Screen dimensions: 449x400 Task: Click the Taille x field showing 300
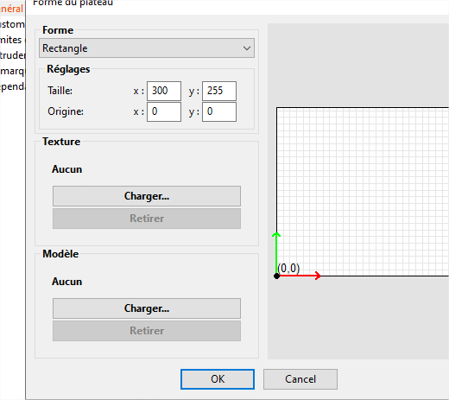pos(164,91)
